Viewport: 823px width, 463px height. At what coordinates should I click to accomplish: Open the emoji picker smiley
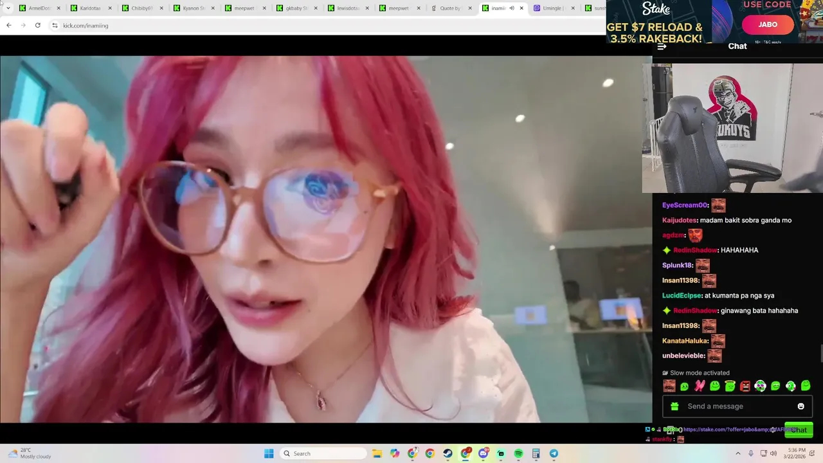click(800, 406)
